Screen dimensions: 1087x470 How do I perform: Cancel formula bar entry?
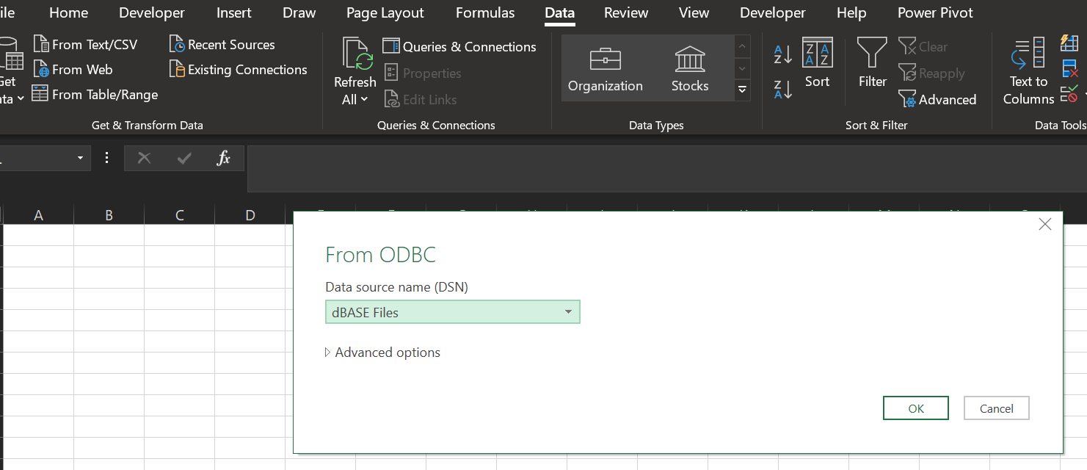144,158
